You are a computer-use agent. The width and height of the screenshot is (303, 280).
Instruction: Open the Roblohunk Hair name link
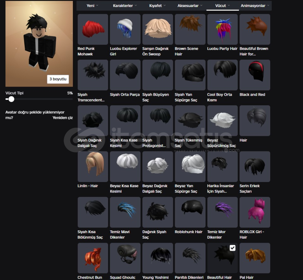click(x=189, y=232)
